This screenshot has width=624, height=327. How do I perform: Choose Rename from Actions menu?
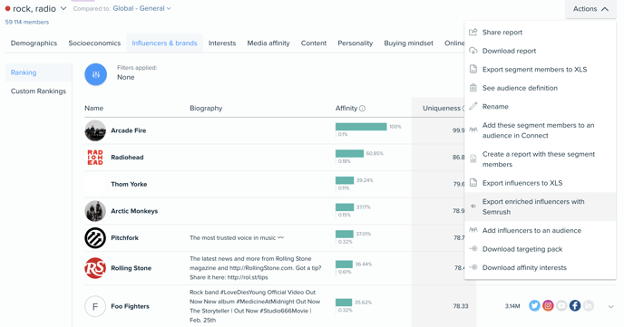[x=540, y=107]
